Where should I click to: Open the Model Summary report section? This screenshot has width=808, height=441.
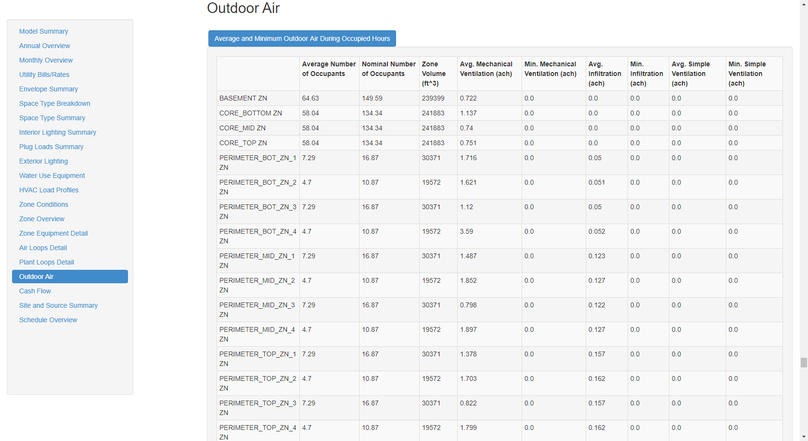tap(43, 31)
